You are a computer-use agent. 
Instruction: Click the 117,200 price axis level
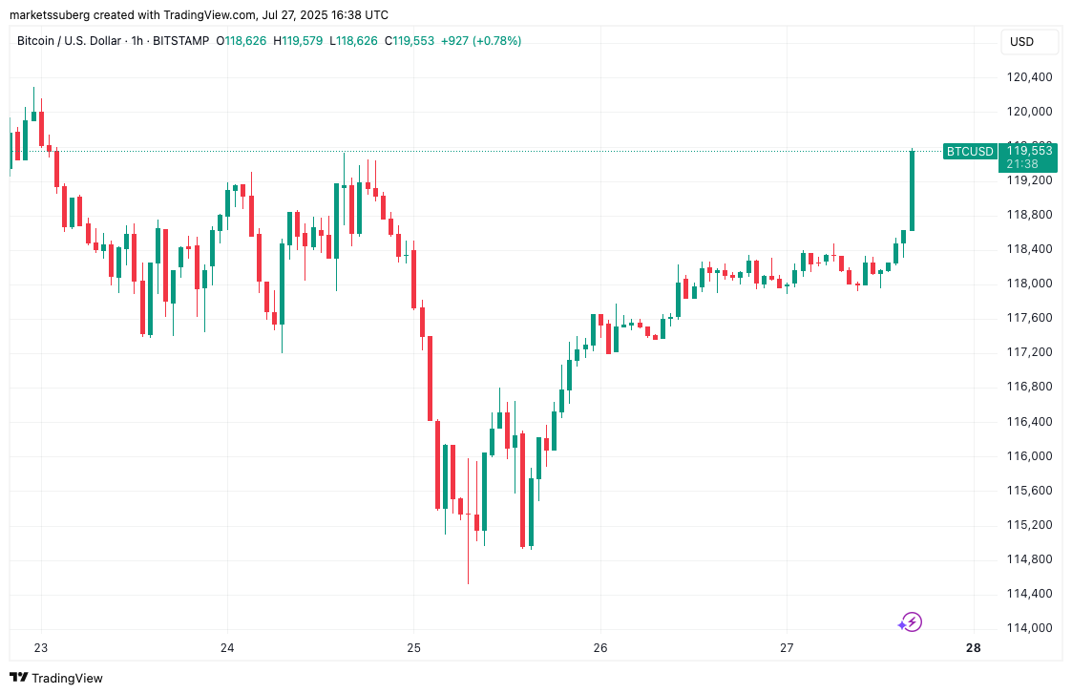point(1029,352)
